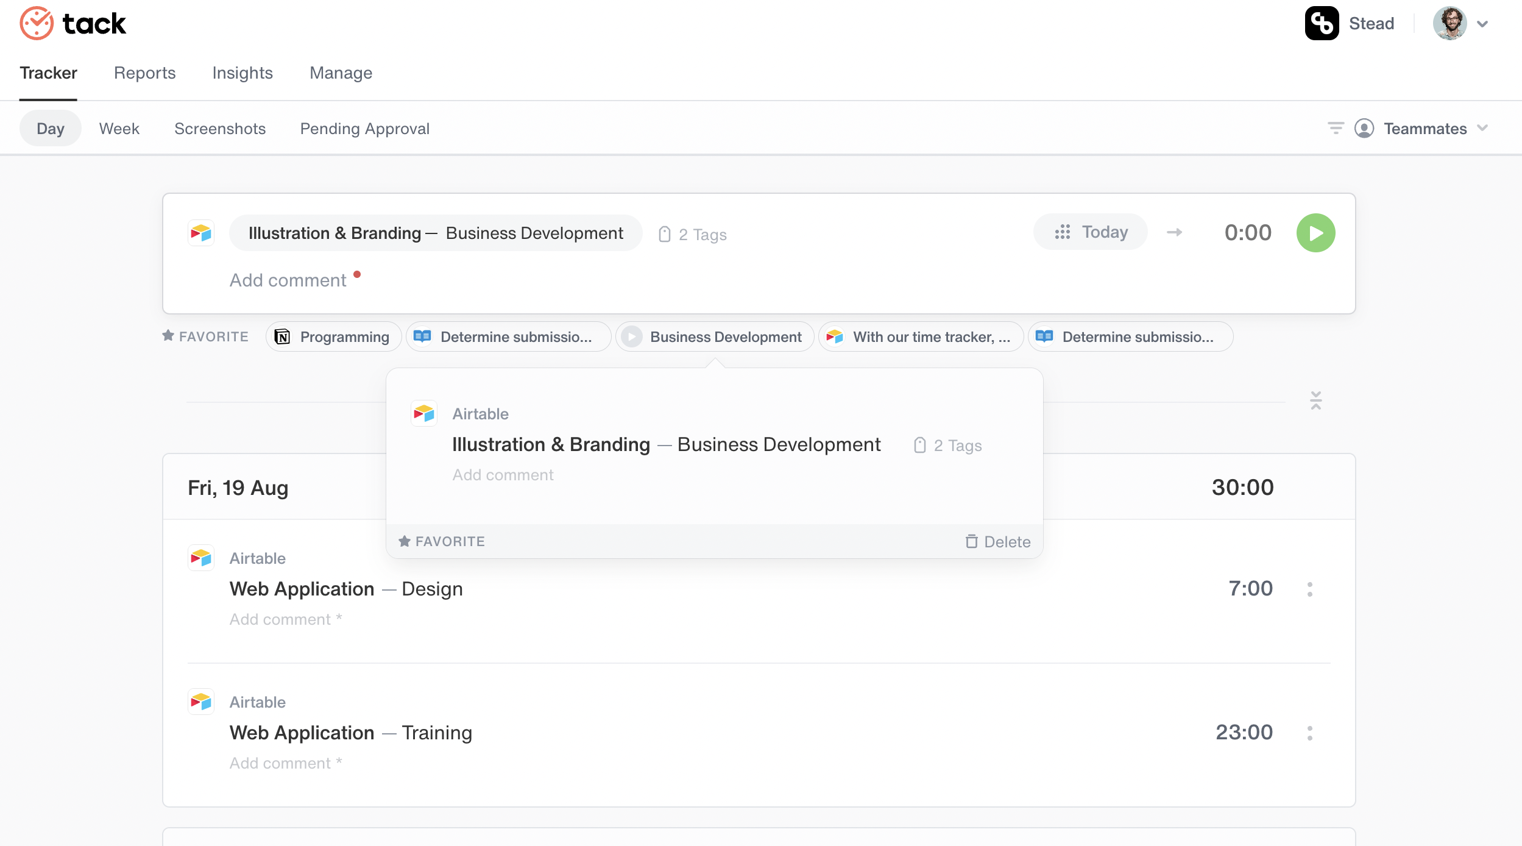Select the Day view

coord(51,129)
